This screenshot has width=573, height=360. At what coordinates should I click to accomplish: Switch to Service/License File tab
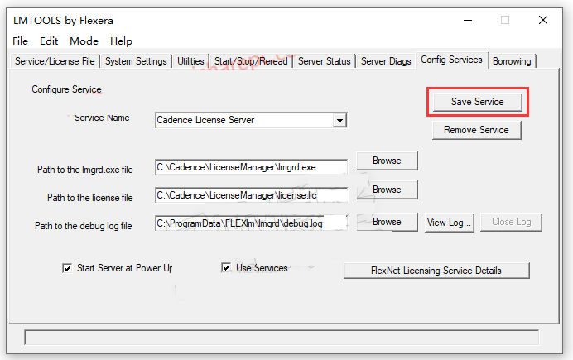pos(55,61)
